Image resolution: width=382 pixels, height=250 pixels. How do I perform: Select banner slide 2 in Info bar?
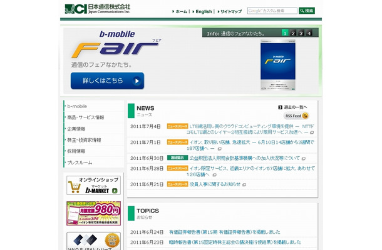pyautogui.click(x=293, y=33)
